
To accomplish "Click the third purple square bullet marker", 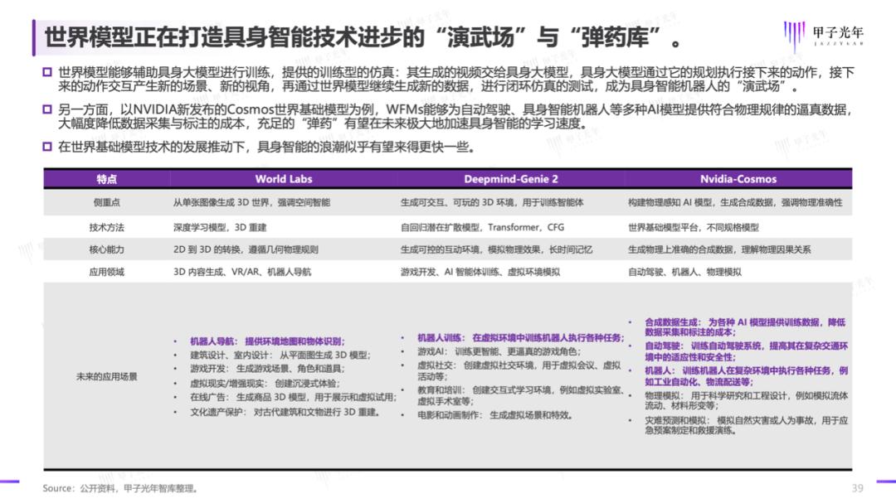I will coord(48,147).
